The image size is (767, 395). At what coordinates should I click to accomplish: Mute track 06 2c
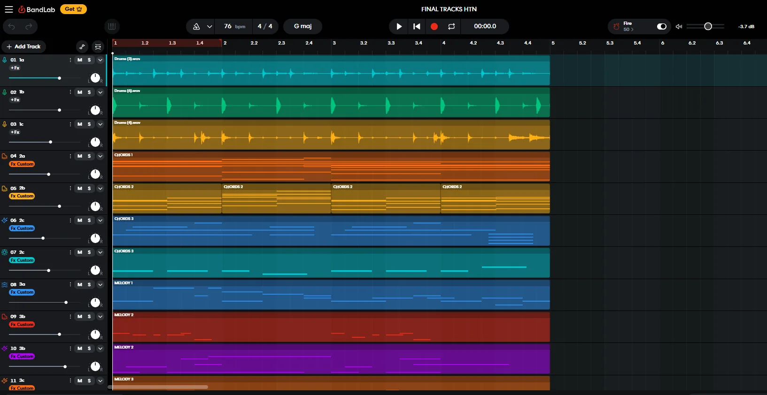click(80, 220)
